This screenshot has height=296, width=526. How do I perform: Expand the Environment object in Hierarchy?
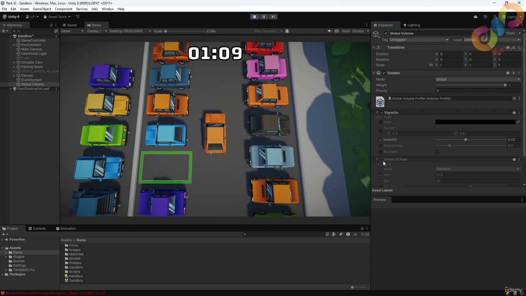click(x=14, y=45)
